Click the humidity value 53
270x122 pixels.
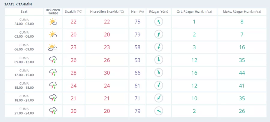point(137,60)
